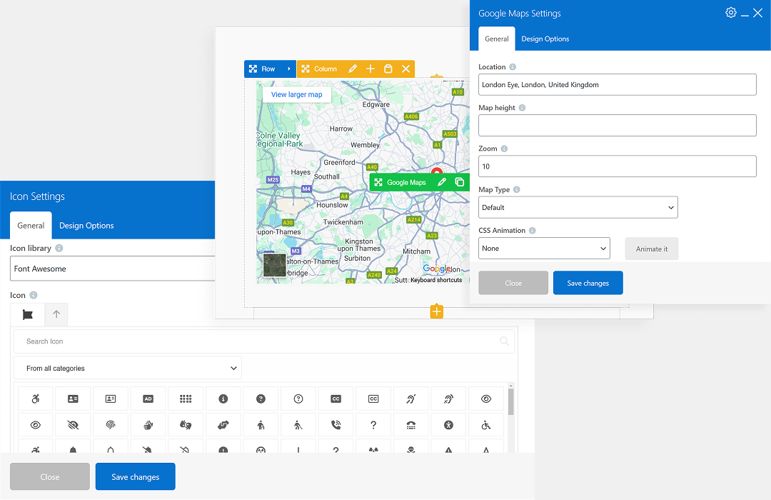Screen dimensions: 771x500
Task: Open the From all categories dropdown
Action: [x=128, y=369]
